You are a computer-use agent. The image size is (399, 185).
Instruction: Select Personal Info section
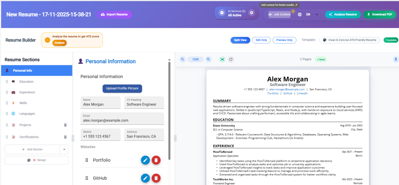coord(37,71)
